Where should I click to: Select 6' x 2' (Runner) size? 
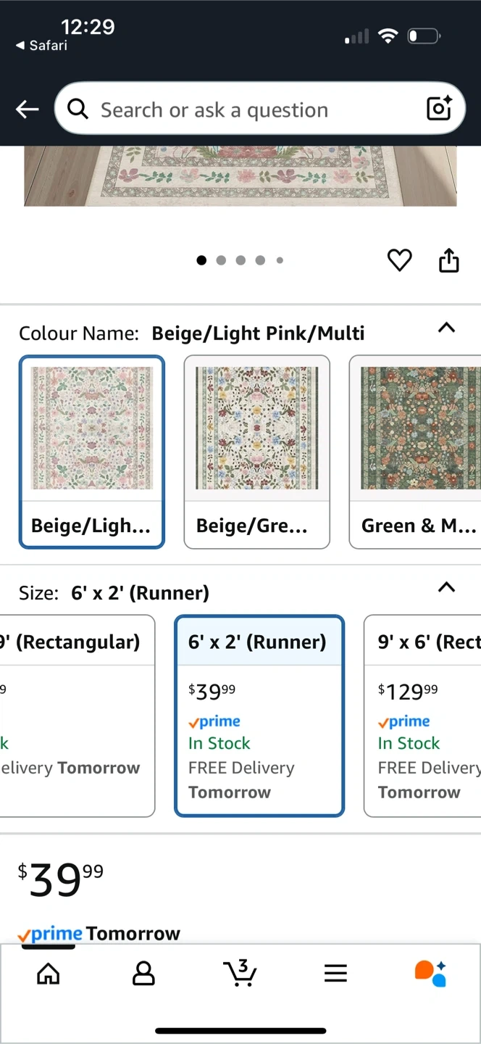(259, 716)
